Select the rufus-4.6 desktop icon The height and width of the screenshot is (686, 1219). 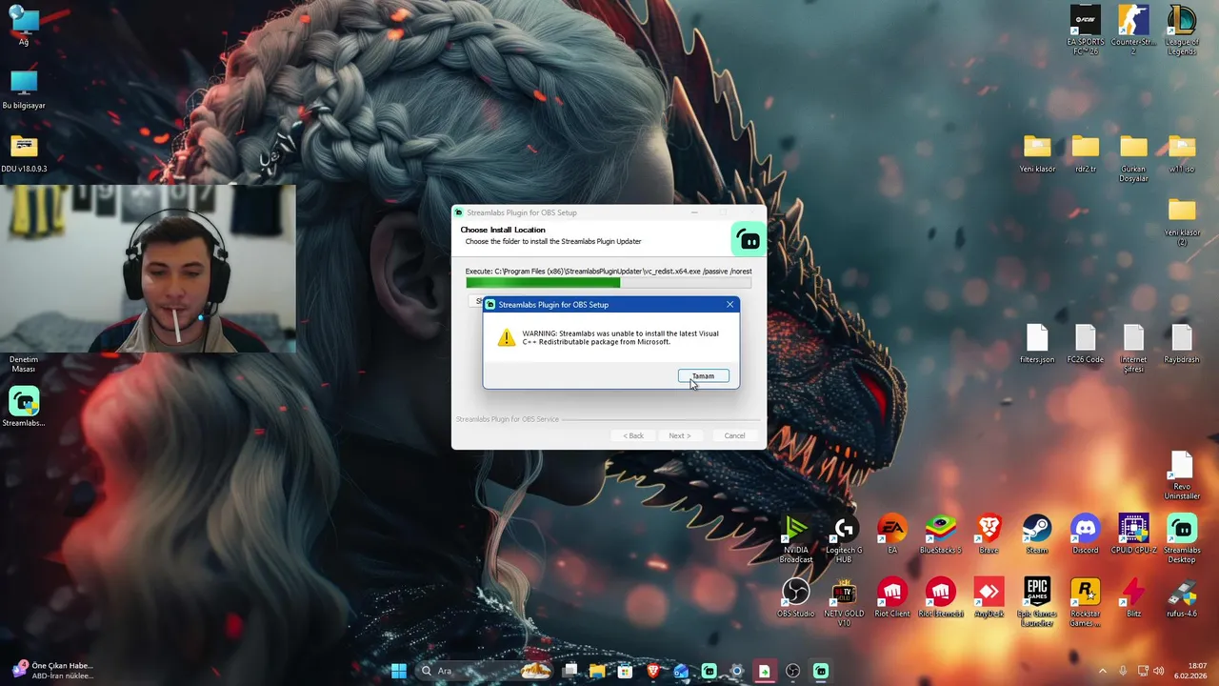click(1182, 598)
